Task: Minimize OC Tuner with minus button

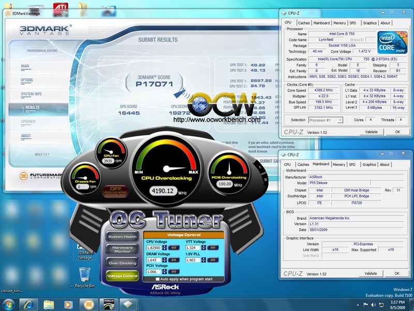Action: 260,167
